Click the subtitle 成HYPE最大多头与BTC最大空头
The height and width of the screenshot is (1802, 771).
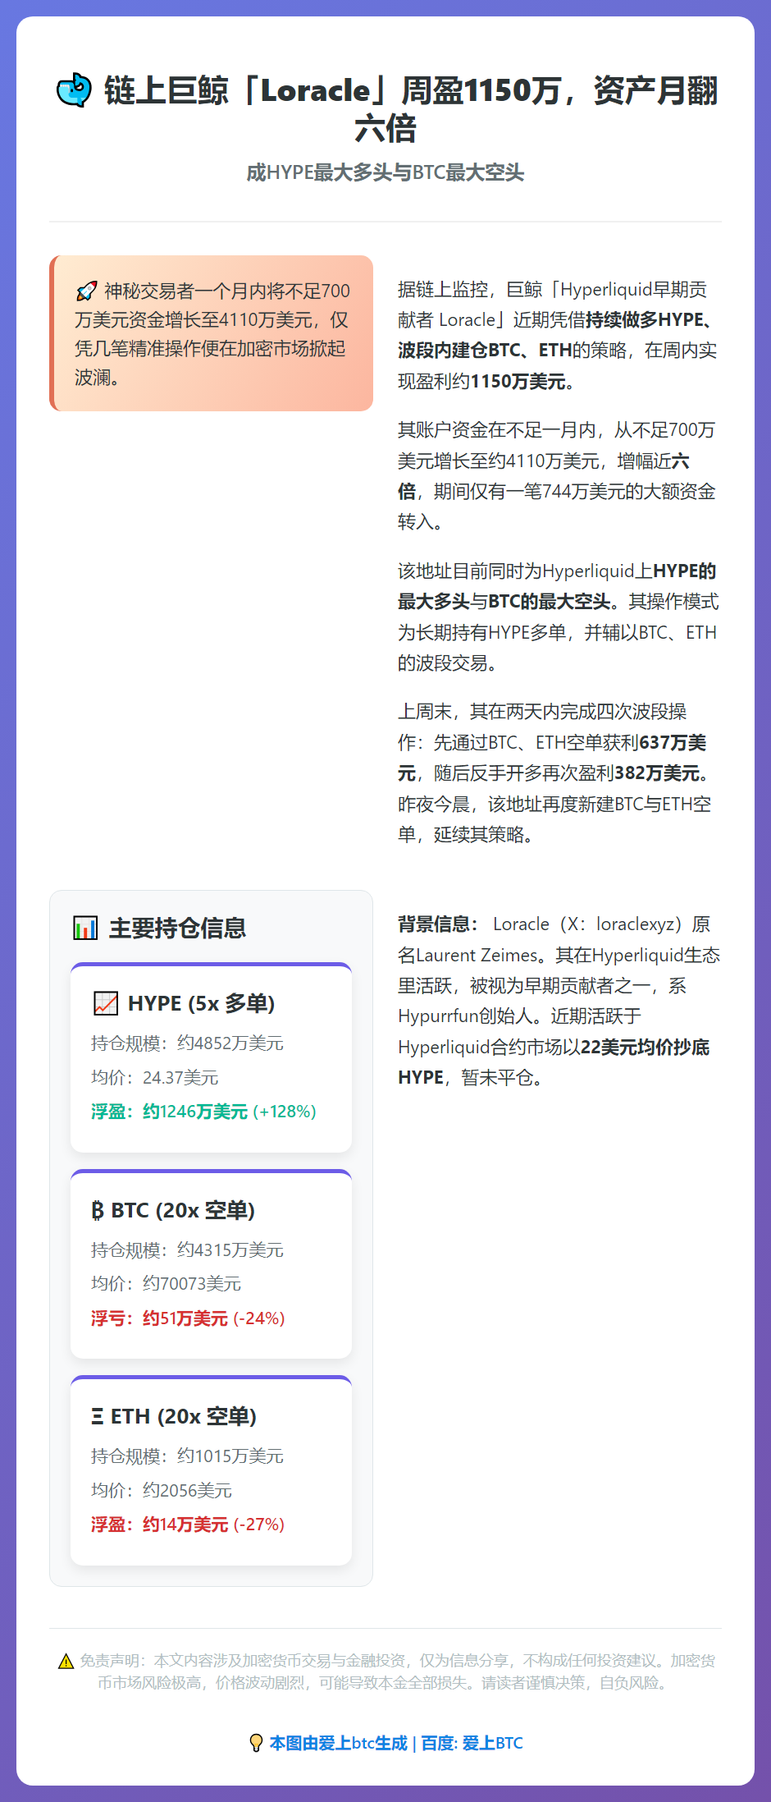click(x=385, y=172)
